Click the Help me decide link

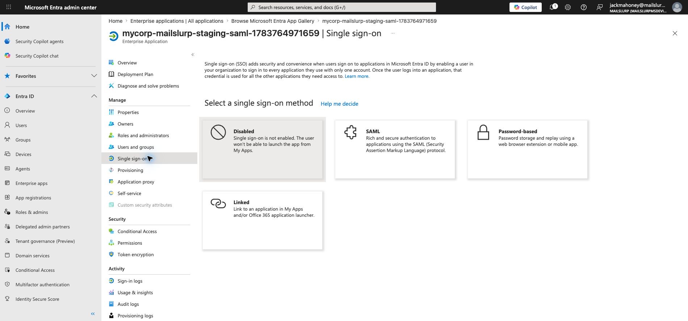click(339, 104)
